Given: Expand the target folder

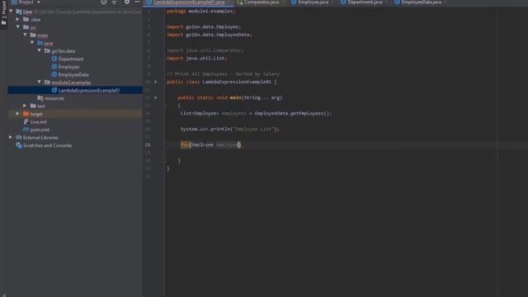Looking at the screenshot, I should (x=18, y=114).
